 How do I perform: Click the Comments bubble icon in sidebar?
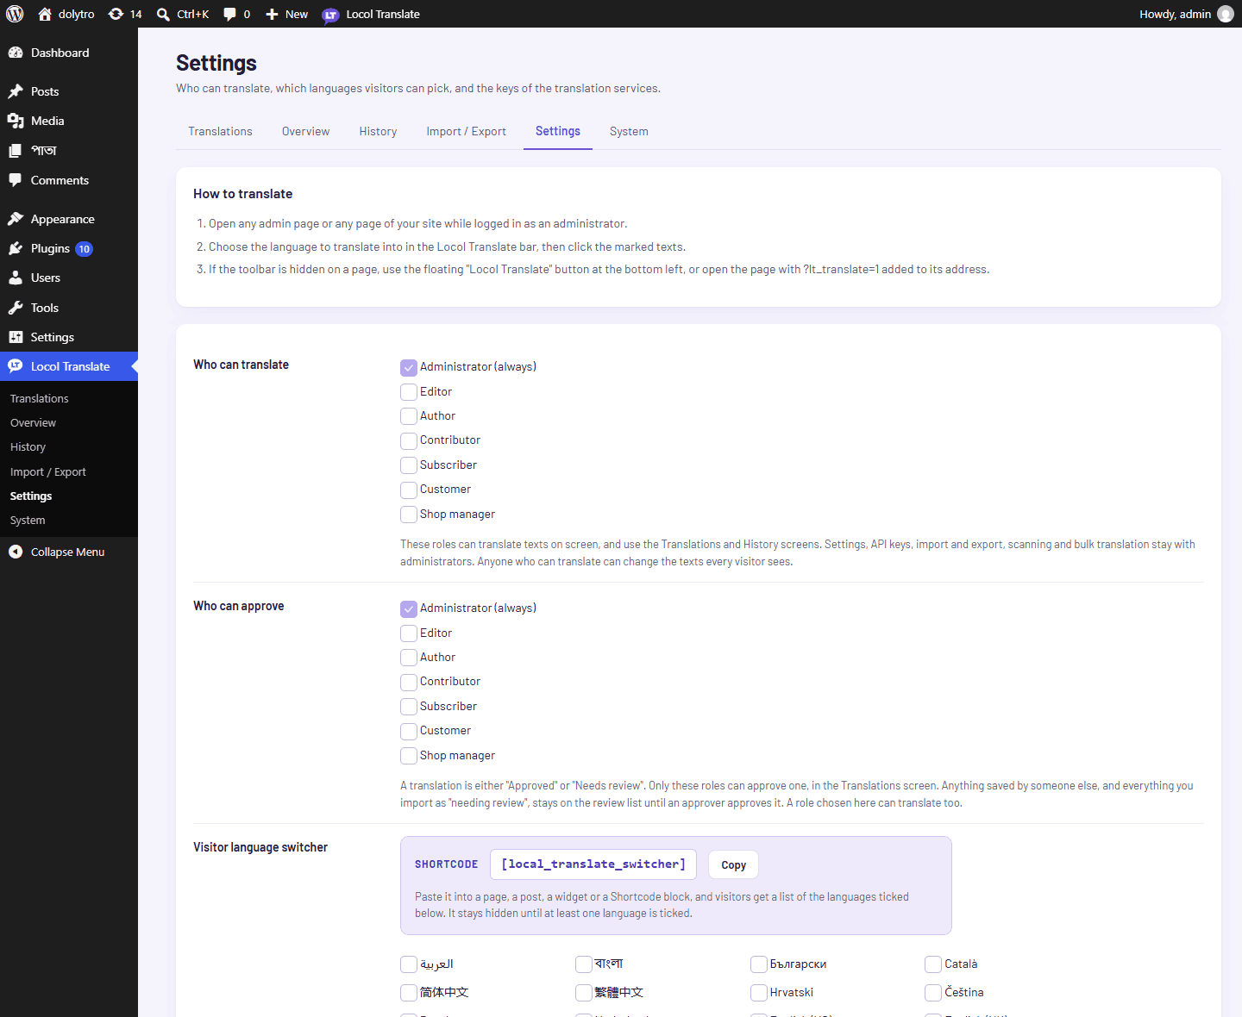coord(16,180)
